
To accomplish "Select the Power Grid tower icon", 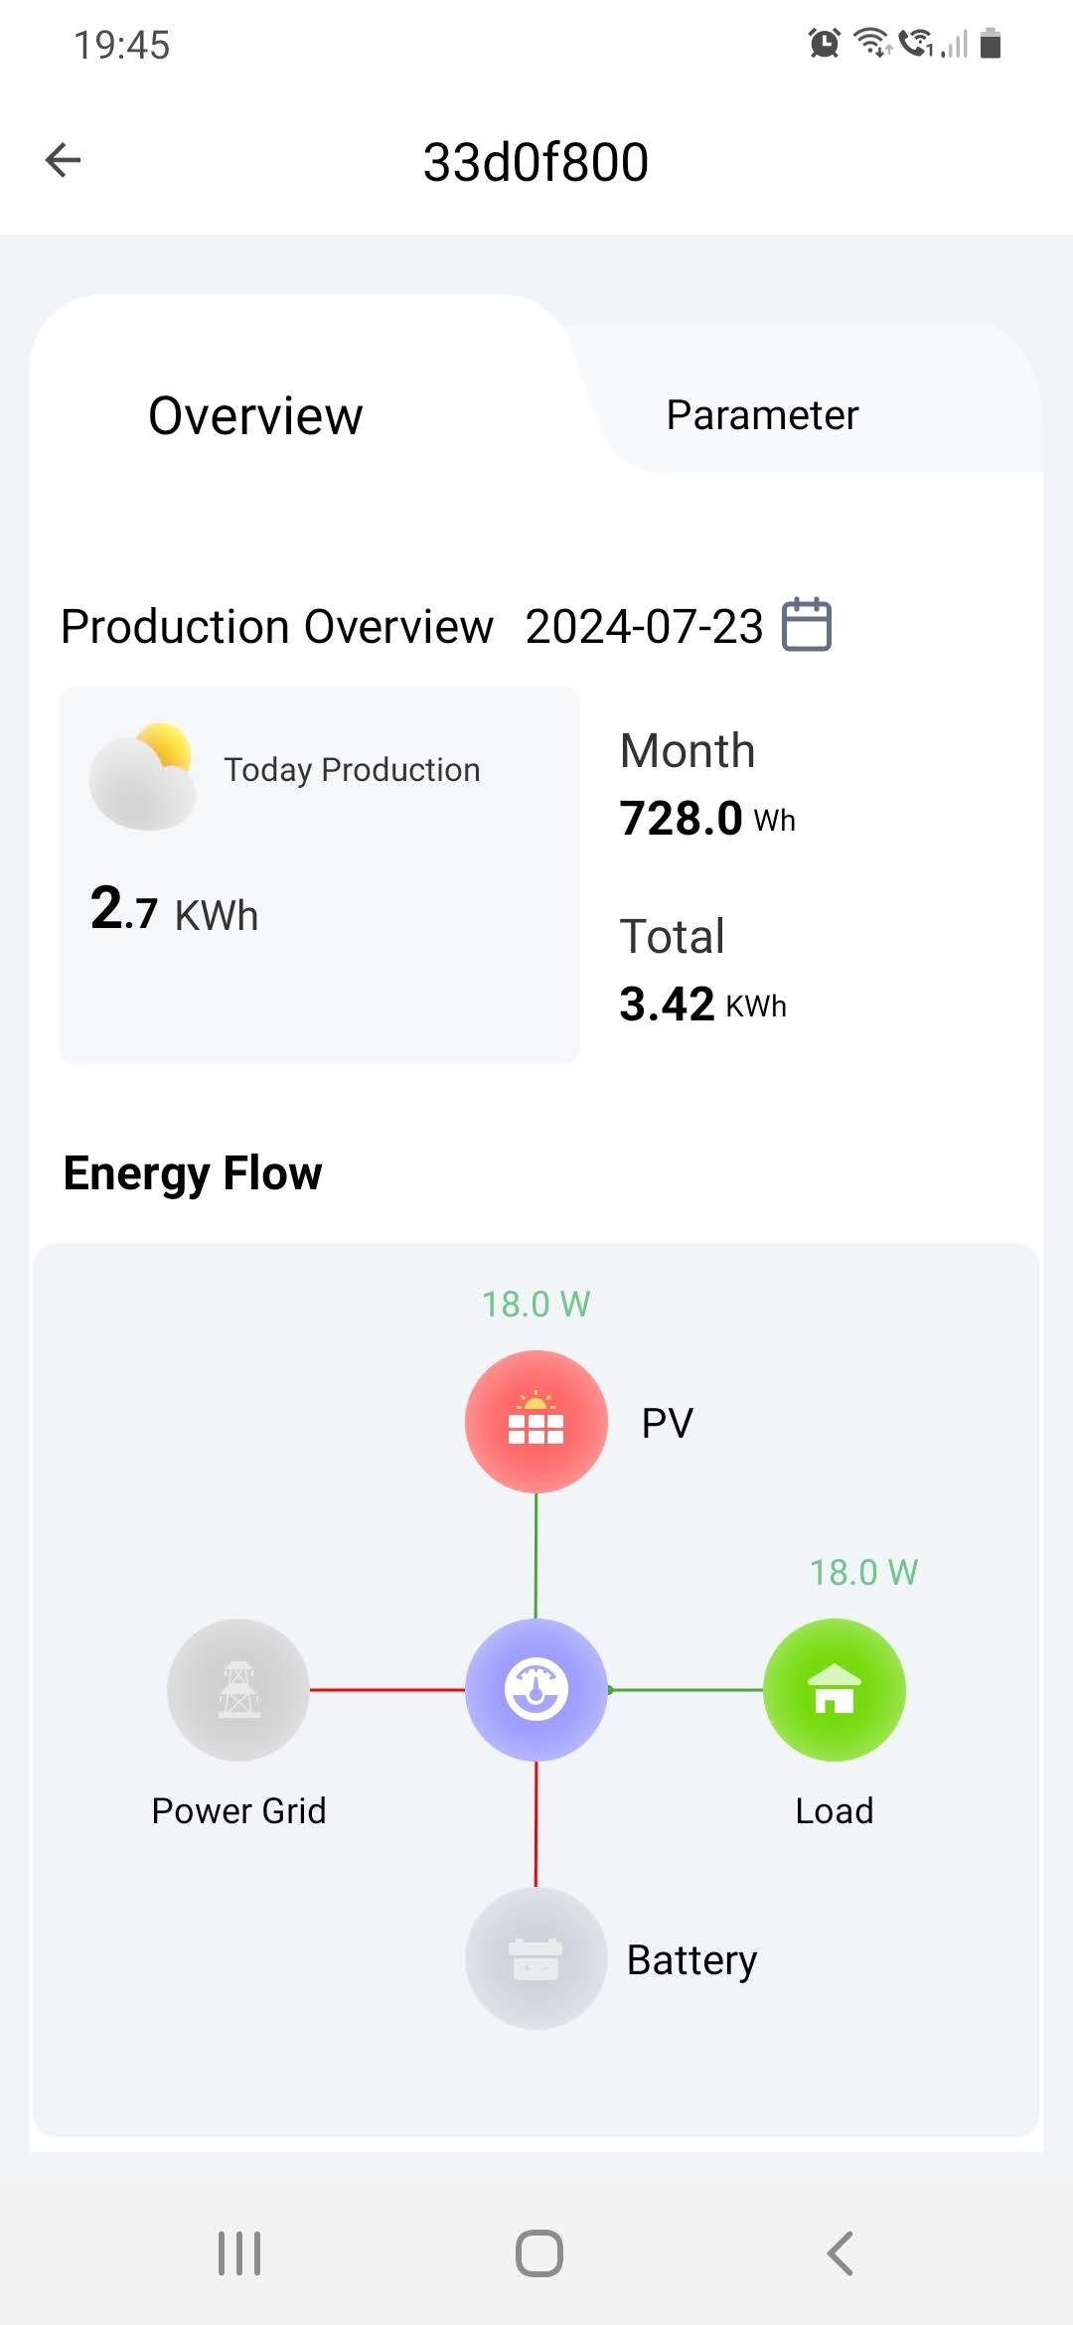I will coord(238,1689).
